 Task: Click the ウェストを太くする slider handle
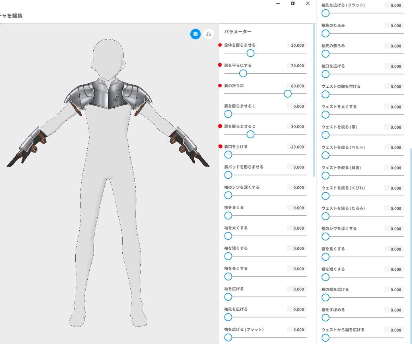325,115
